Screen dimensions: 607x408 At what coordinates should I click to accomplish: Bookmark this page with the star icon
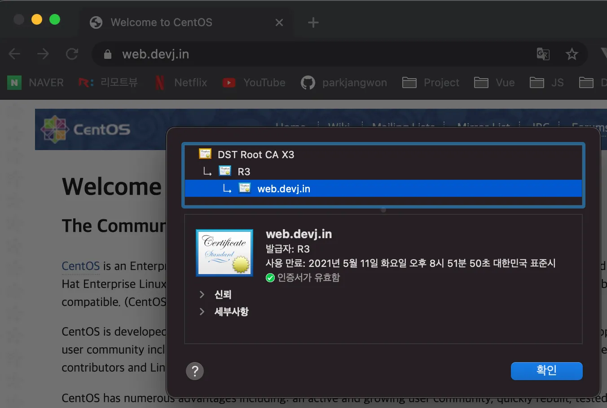pyautogui.click(x=572, y=54)
